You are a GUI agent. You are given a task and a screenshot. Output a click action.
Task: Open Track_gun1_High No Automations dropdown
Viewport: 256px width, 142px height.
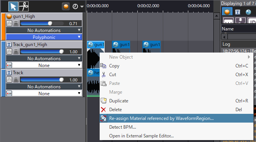pos(44,58)
